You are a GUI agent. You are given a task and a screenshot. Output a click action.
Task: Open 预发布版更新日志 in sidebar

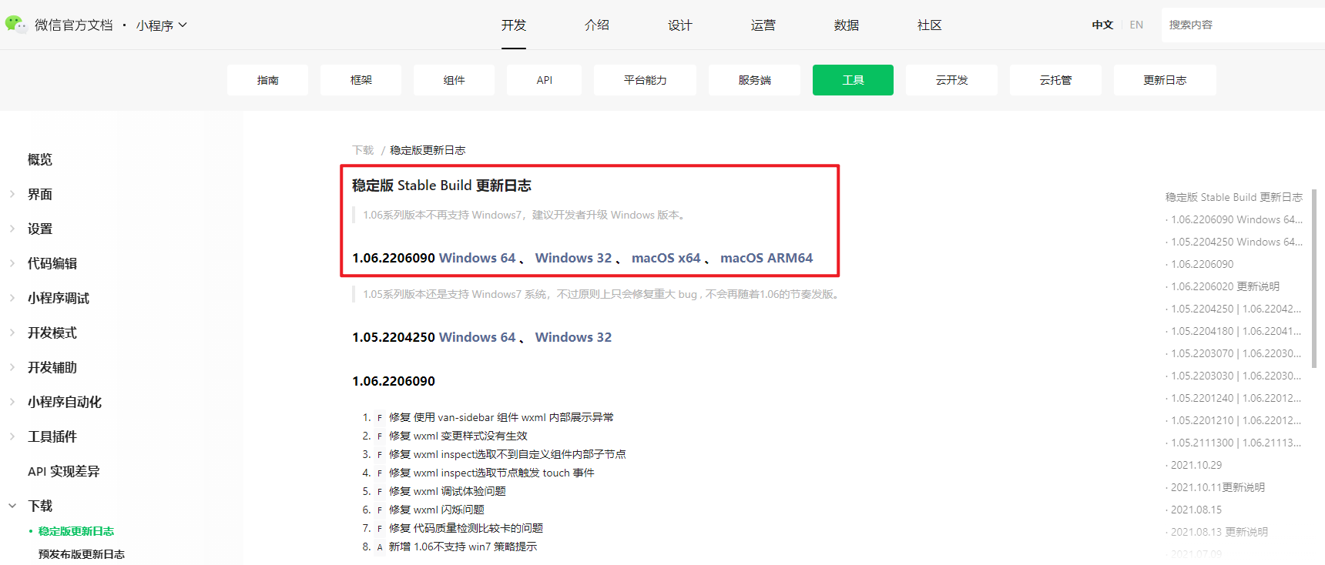pyautogui.click(x=82, y=554)
